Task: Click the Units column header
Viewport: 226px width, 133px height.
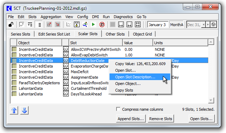Action: click(180, 42)
